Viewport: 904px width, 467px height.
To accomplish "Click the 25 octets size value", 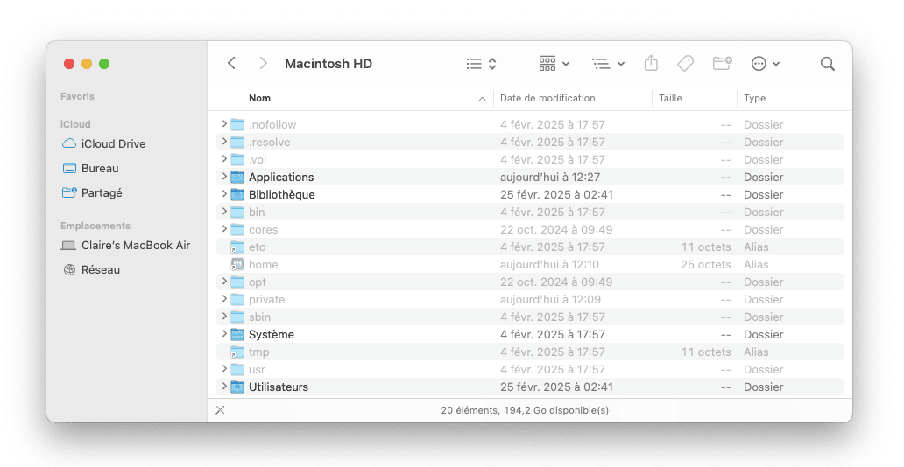I will point(706,264).
